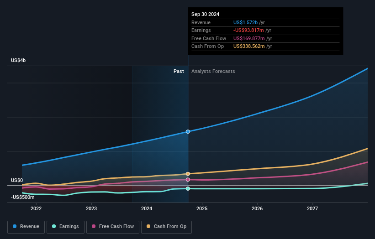Click the Analysts Forecasts label

pos(213,72)
